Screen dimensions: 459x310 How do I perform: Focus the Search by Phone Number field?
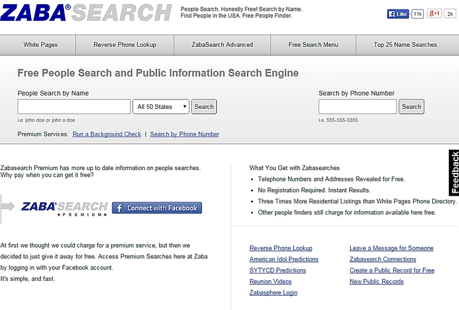point(357,107)
